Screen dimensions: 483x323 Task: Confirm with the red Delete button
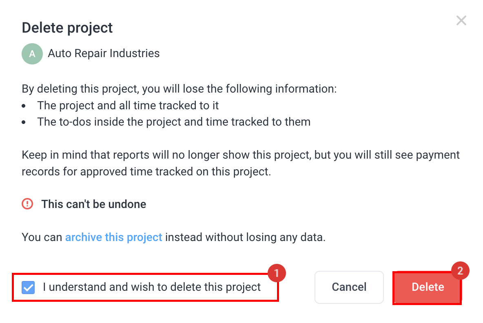pos(428,288)
